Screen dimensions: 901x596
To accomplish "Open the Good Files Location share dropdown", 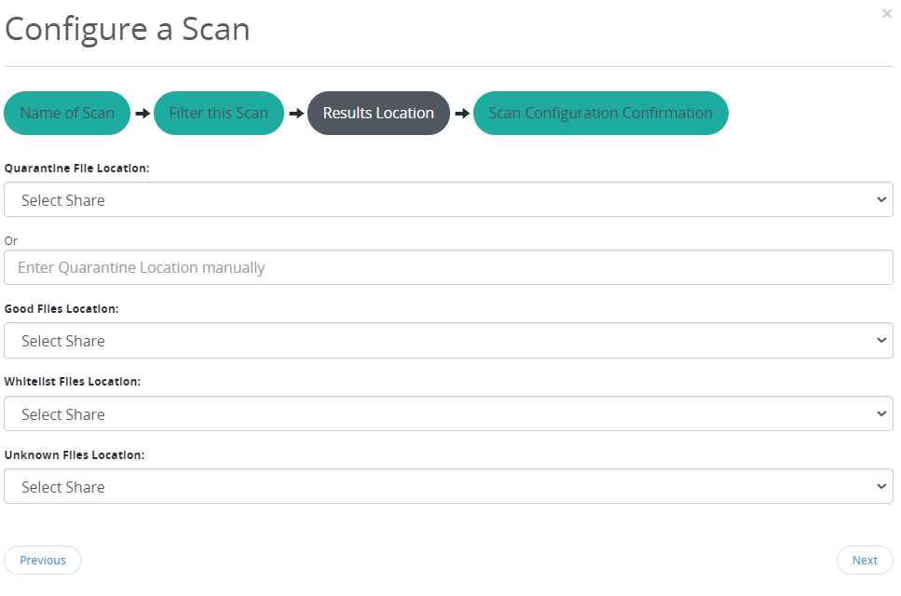I will click(x=449, y=341).
